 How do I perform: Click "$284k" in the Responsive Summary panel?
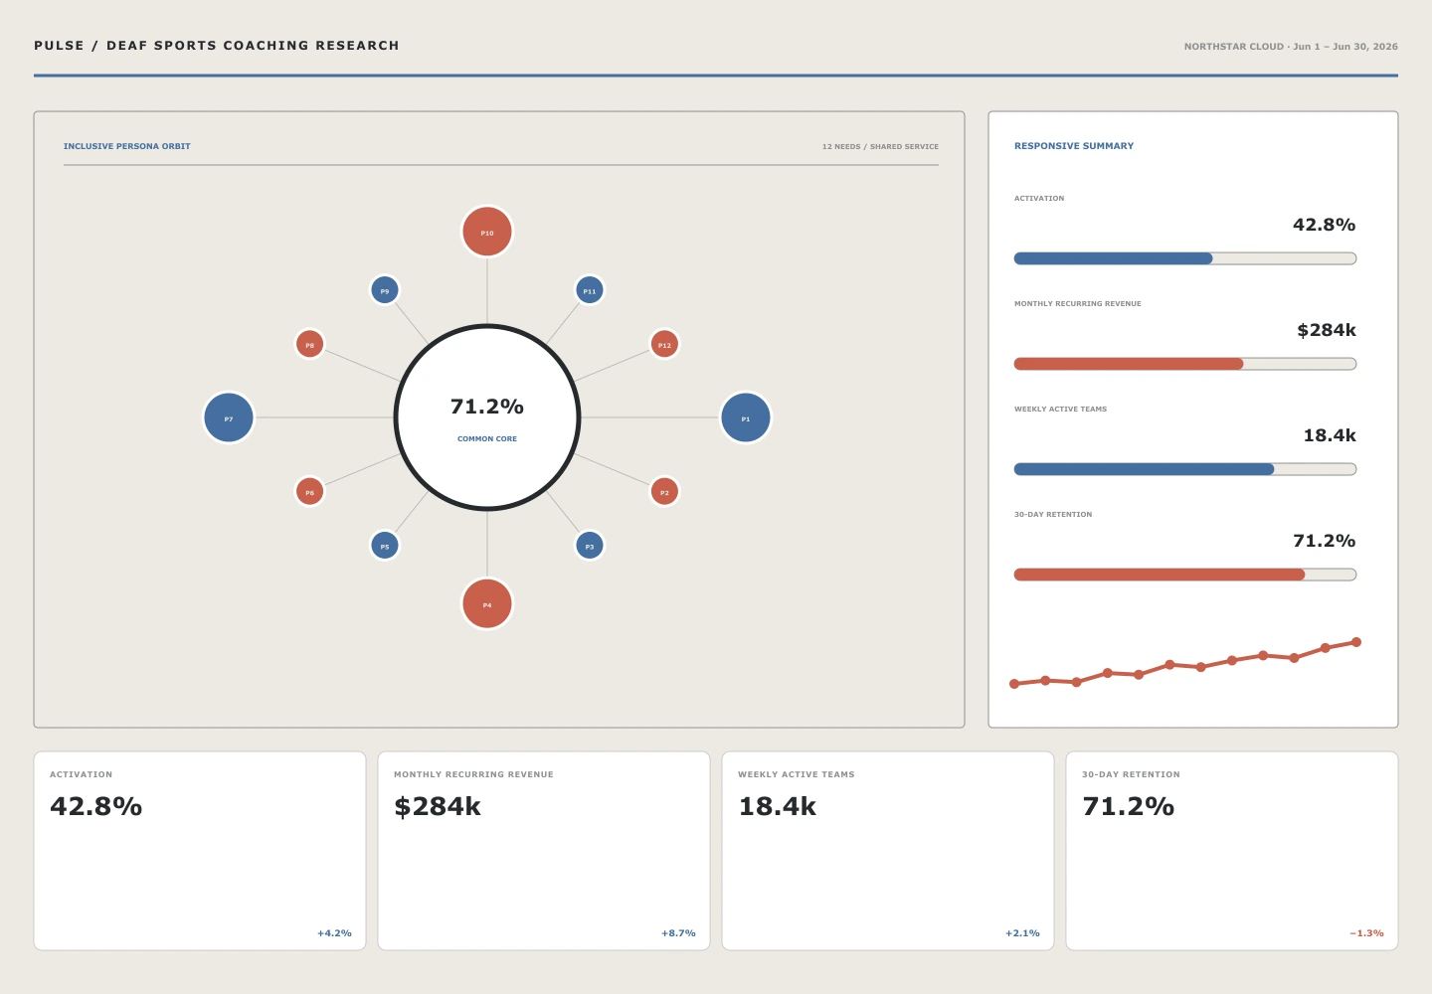coord(1327,330)
